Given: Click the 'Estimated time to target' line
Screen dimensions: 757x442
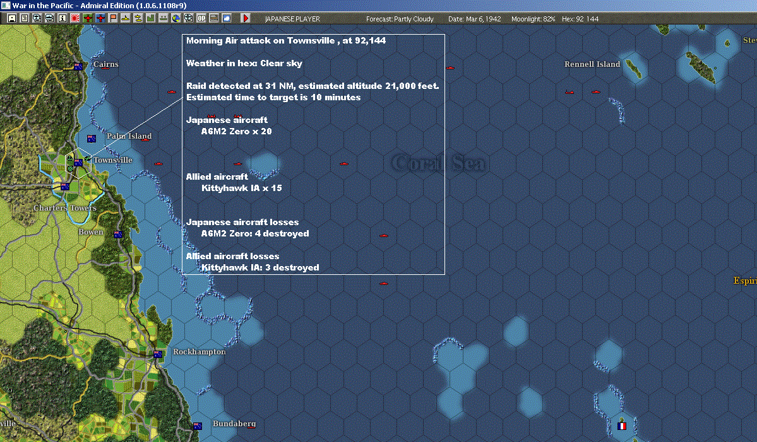Looking at the screenshot, I should 273,97.
